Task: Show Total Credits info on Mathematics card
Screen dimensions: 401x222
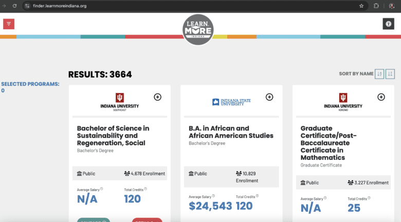Action: (x=369, y=198)
